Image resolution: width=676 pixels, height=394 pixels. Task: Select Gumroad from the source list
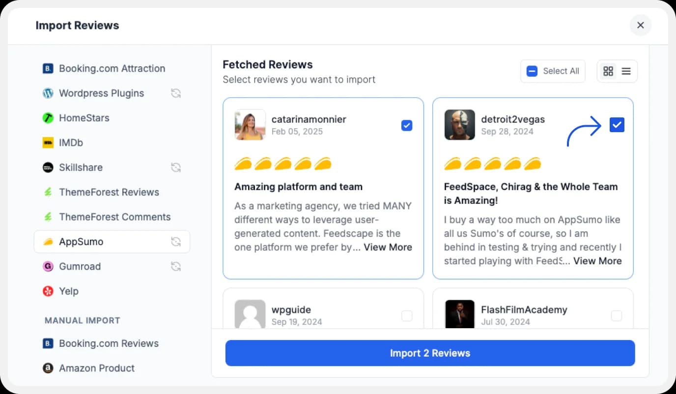(x=80, y=266)
